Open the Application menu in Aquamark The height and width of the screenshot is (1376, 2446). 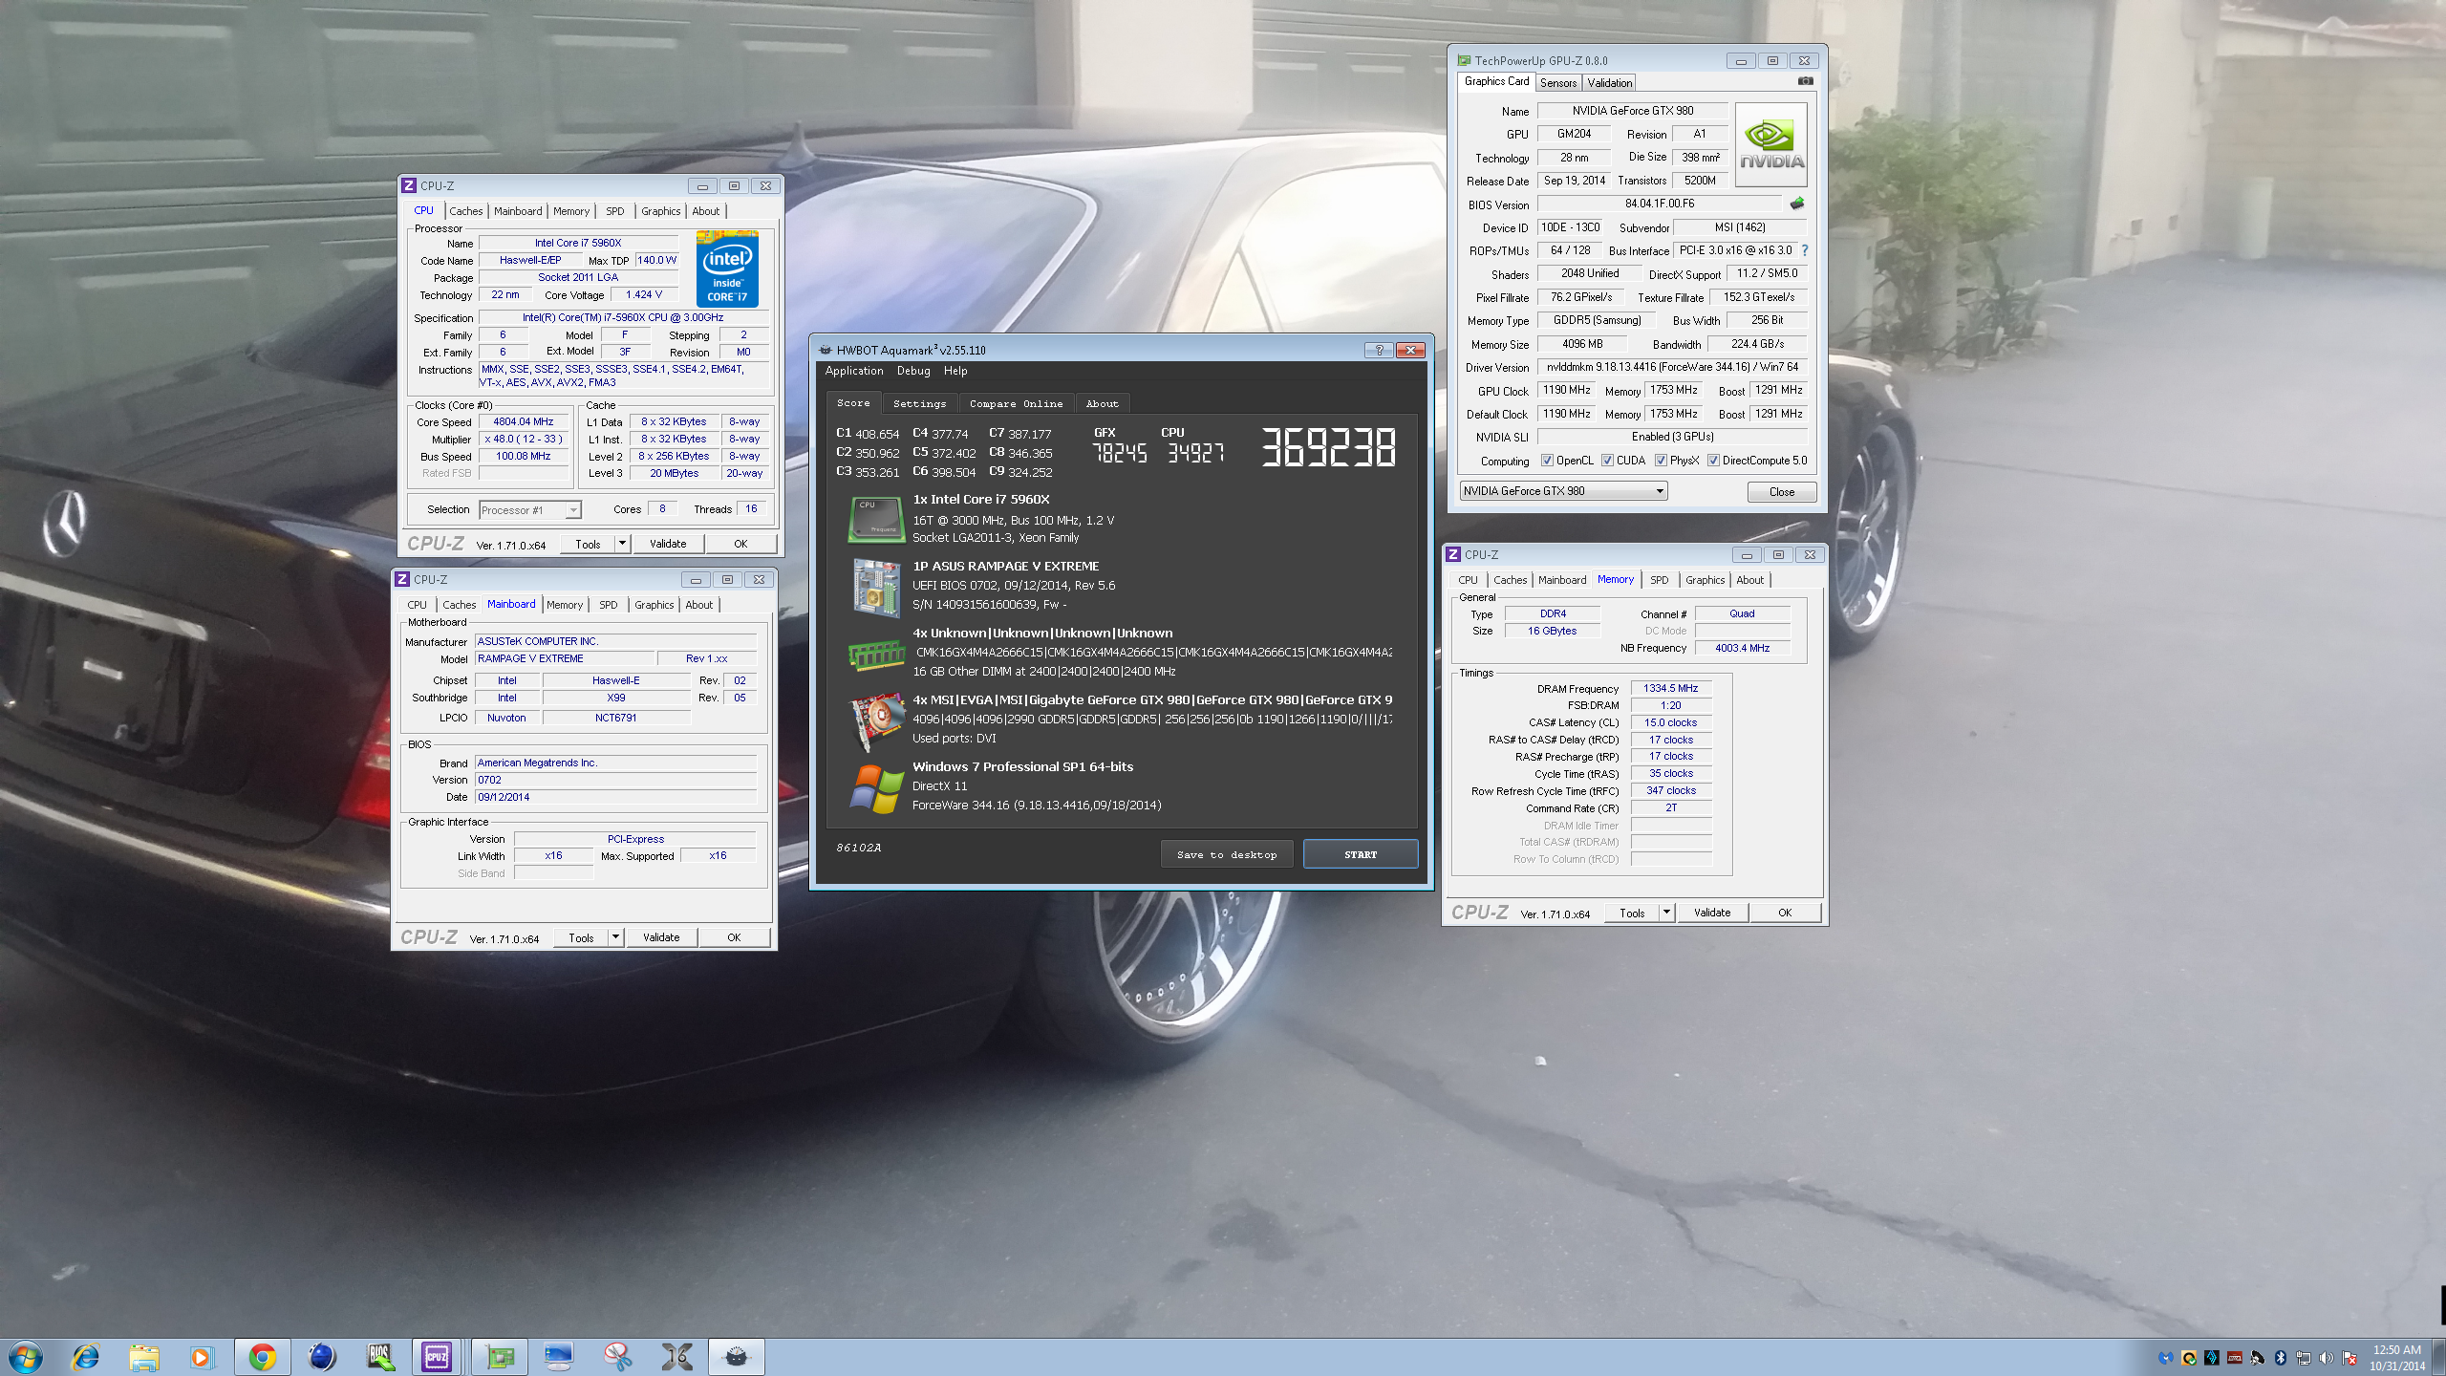(854, 371)
